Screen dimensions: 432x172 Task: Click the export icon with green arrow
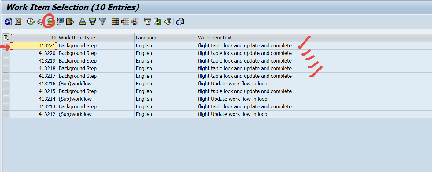(x=157, y=22)
